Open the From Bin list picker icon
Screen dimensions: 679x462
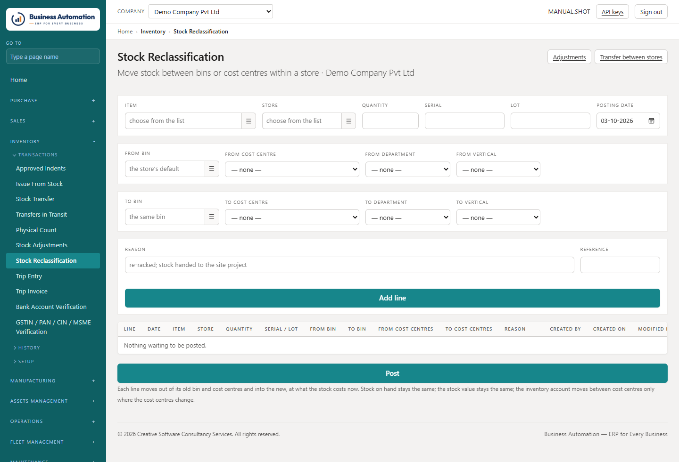tap(212, 169)
